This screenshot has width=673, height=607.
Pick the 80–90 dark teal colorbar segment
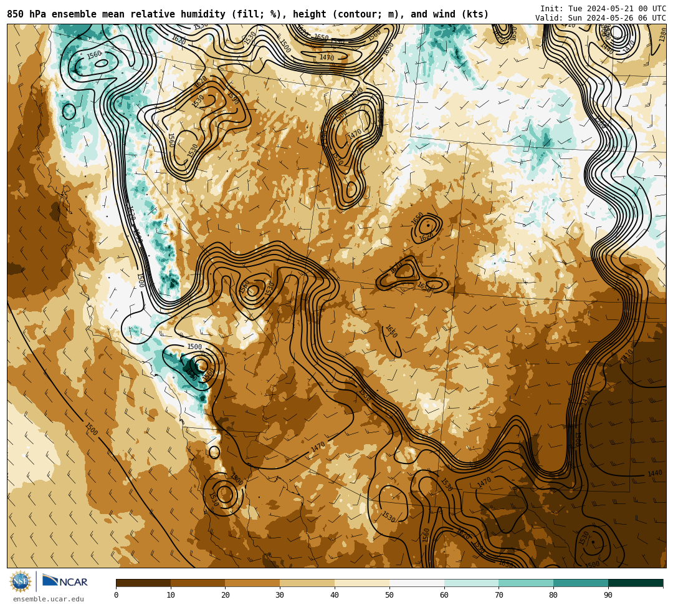click(x=581, y=583)
